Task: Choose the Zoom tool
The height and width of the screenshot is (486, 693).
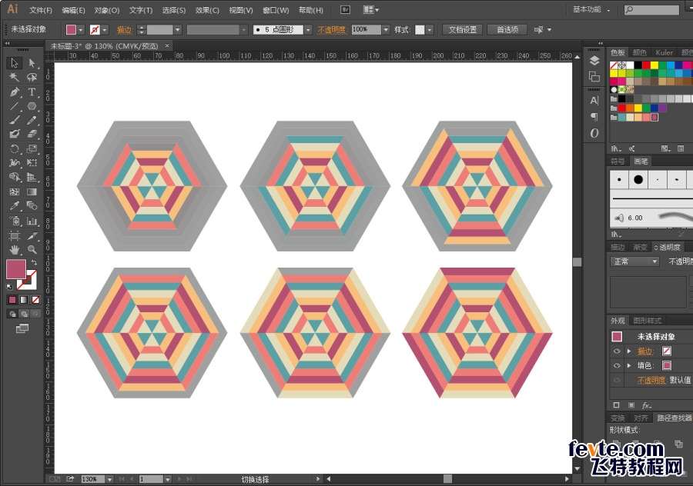Action: (32, 249)
